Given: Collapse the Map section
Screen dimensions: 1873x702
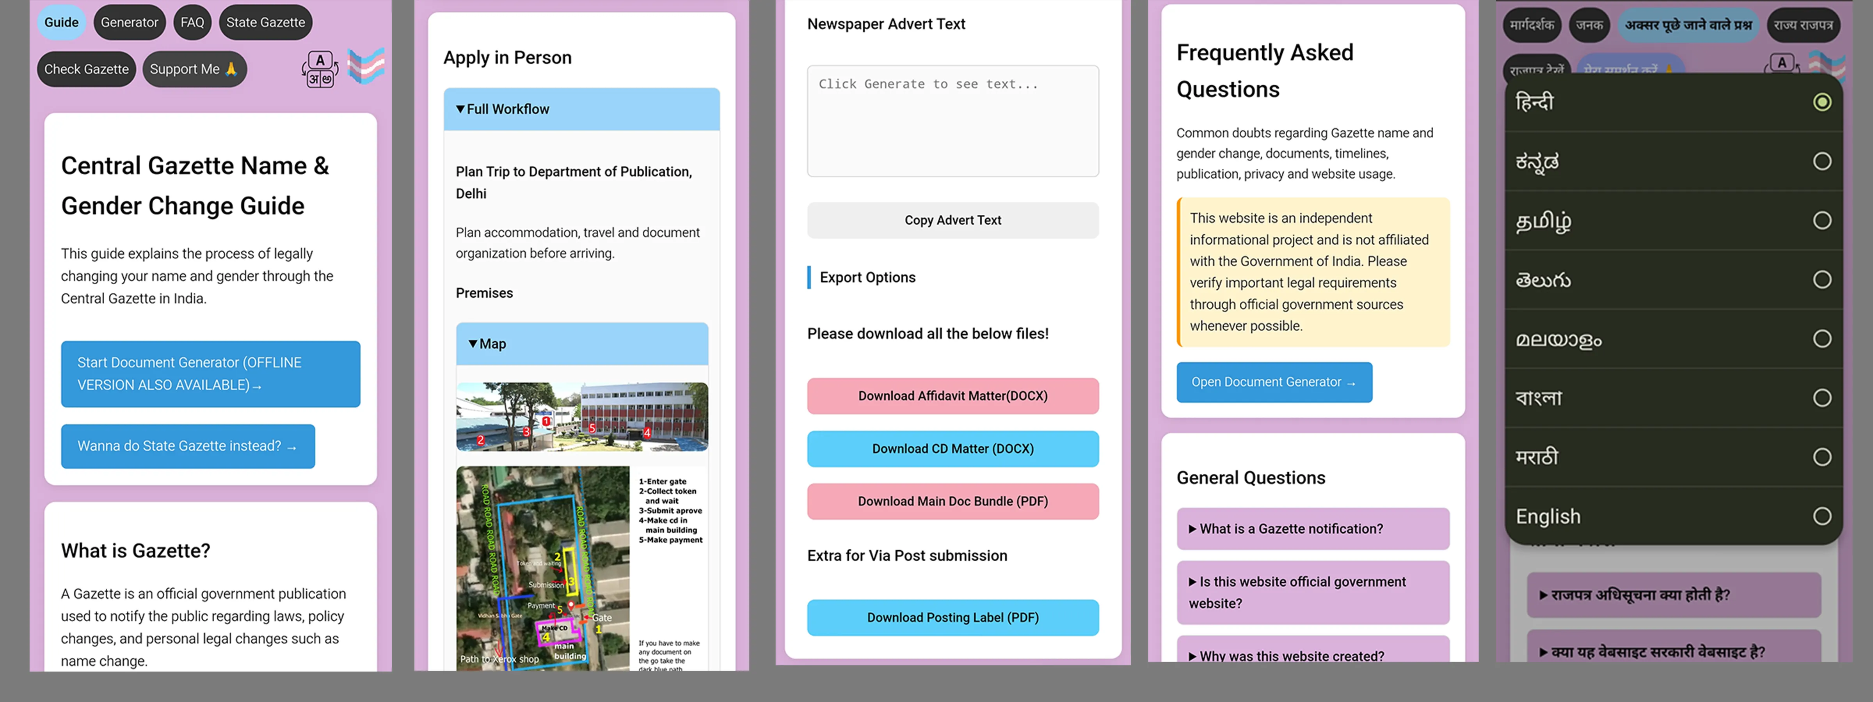Looking at the screenshot, I should coord(582,344).
